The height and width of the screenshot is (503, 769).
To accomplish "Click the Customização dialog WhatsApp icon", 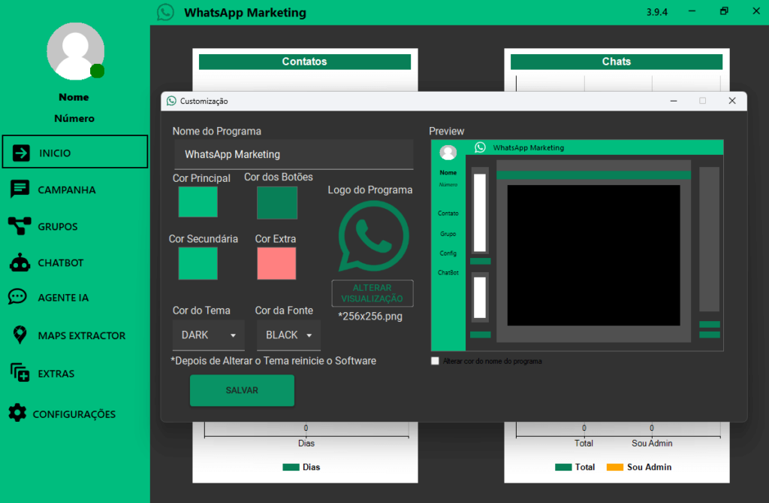I will pyautogui.click(x=171, y=101).
